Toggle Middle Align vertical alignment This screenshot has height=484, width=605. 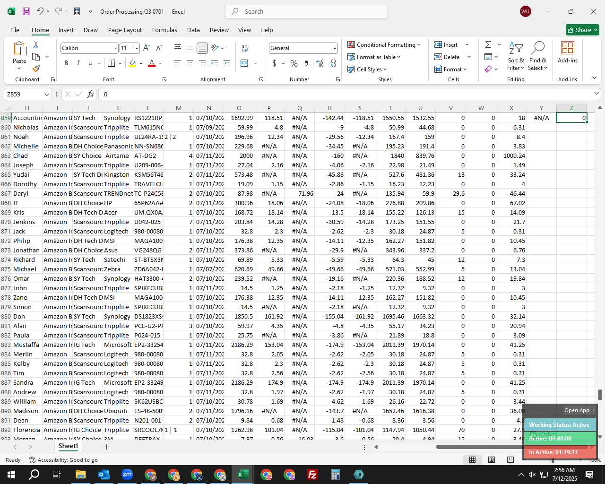190,48
